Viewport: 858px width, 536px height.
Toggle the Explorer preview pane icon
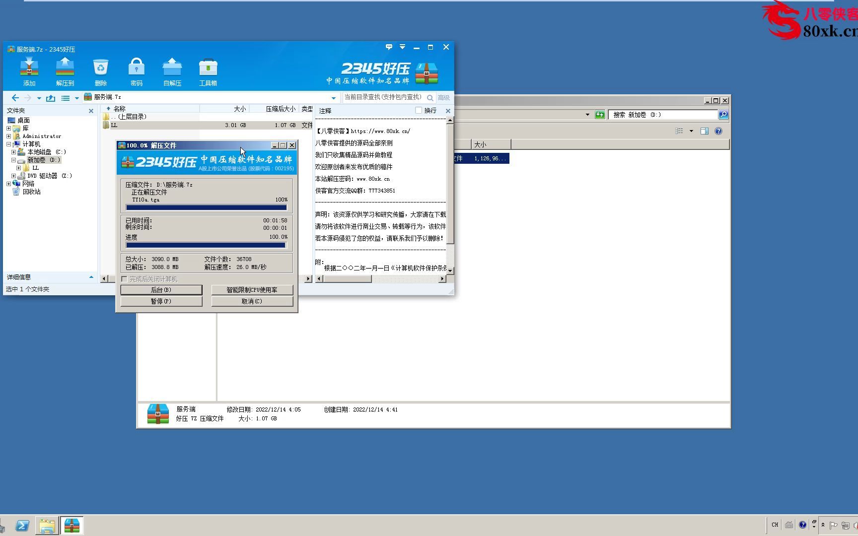coord(704,131)
